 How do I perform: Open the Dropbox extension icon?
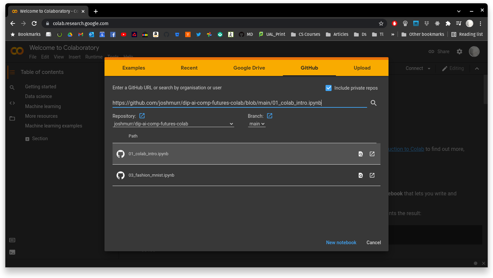pos(427,23)
